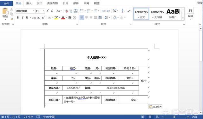Open font size dropdown showing 11
Screen dimensions: 203x119
pyautogui.click(x=44, y=11)
